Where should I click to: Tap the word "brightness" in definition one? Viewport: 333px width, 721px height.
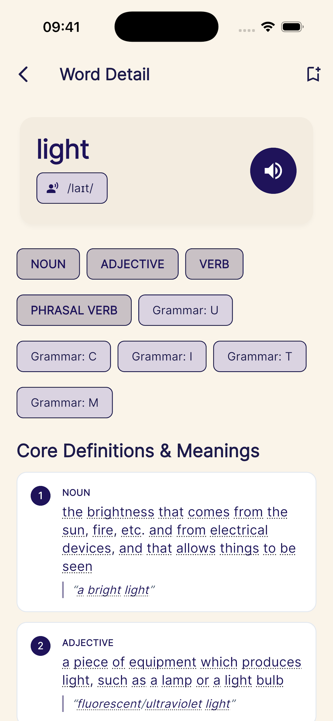121,512
